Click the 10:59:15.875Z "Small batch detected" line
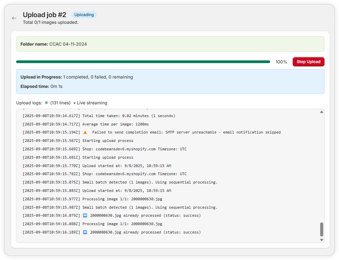The image size is (339, 260). pyautogui.click(x=120, y=182)
